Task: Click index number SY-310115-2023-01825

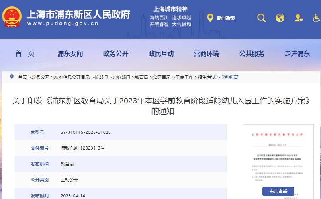Action: pos(86,132)
